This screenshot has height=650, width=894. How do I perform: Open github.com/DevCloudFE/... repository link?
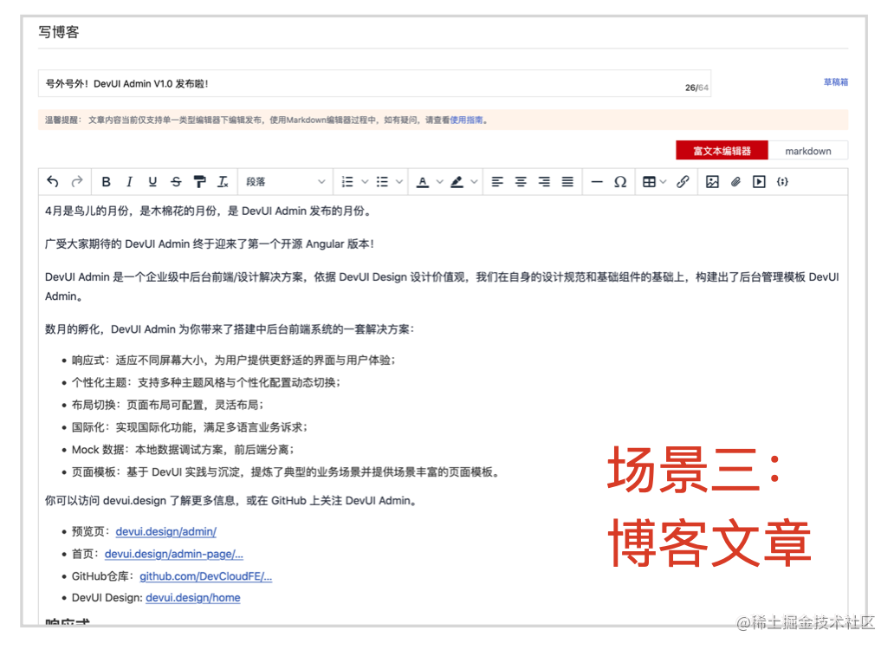pyautogui.click(x=206, y=575)
